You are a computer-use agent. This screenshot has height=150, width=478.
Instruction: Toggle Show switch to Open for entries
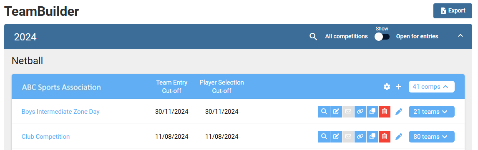coord(382,37)
